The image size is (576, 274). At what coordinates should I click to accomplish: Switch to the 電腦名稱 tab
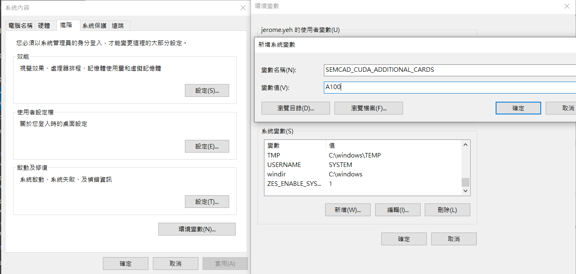[x=20, y=25]
